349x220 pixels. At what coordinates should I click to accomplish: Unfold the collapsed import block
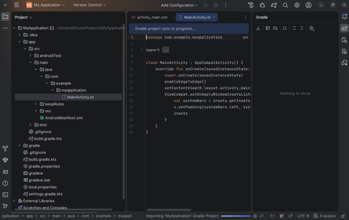pos(141,50)
